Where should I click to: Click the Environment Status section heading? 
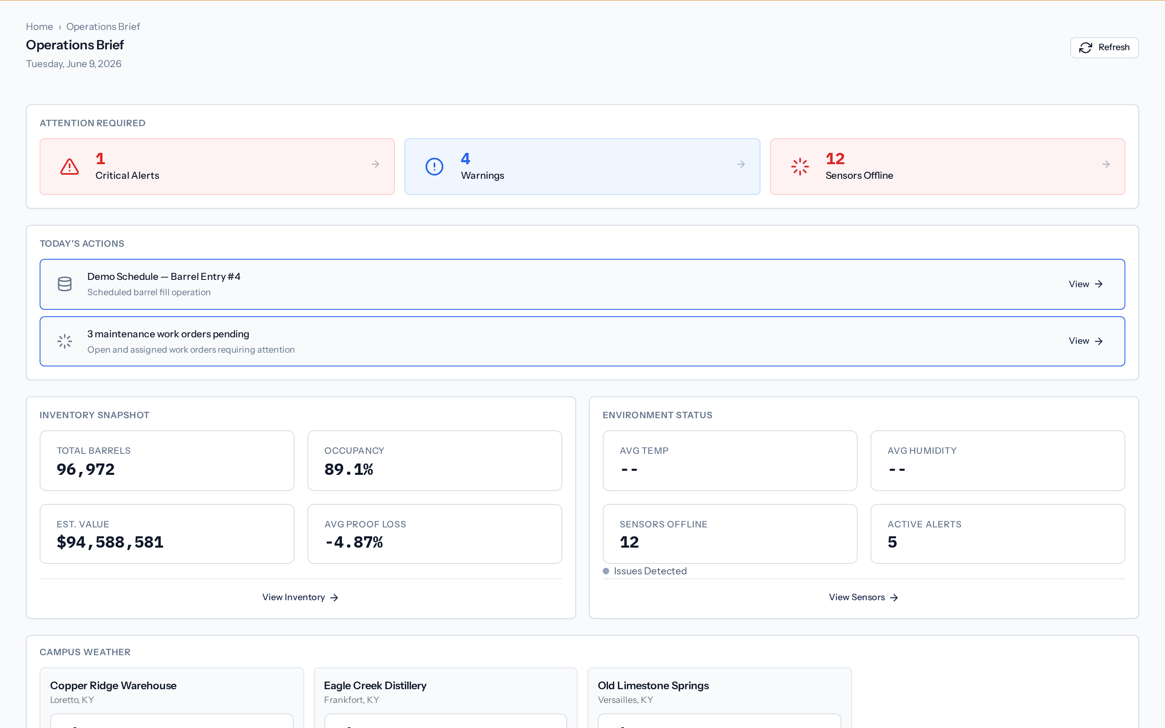pyautogui.click(x=657, y=415)
